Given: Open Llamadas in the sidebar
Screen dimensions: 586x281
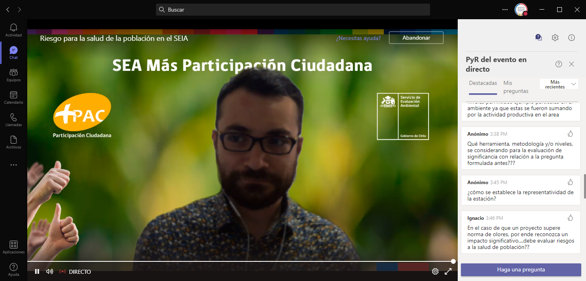Looking at the screenshot, I should (x=14, y=120).
